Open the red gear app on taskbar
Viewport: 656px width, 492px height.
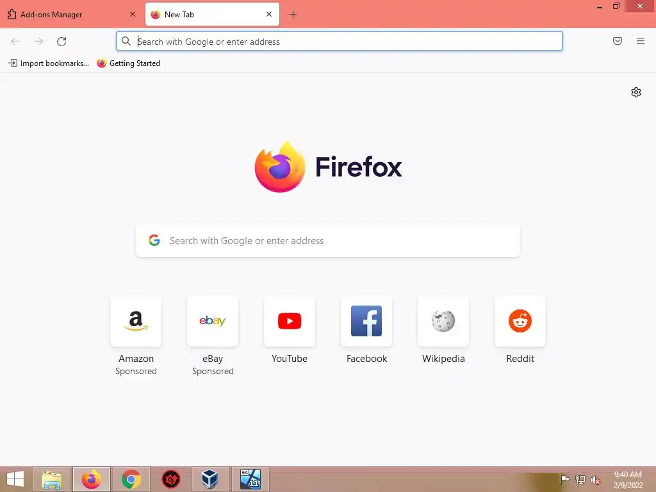[171, 479]
